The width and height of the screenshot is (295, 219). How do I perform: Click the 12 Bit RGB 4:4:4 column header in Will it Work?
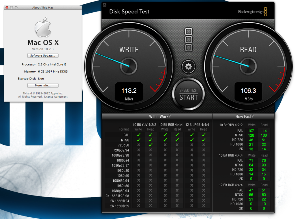click(x=197, y=125)
